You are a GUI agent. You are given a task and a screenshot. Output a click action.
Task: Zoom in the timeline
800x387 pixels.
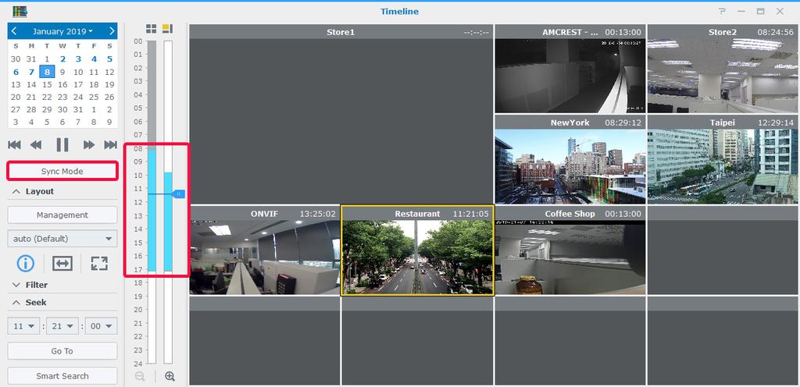pyautogui.click(x=170, y=376)
